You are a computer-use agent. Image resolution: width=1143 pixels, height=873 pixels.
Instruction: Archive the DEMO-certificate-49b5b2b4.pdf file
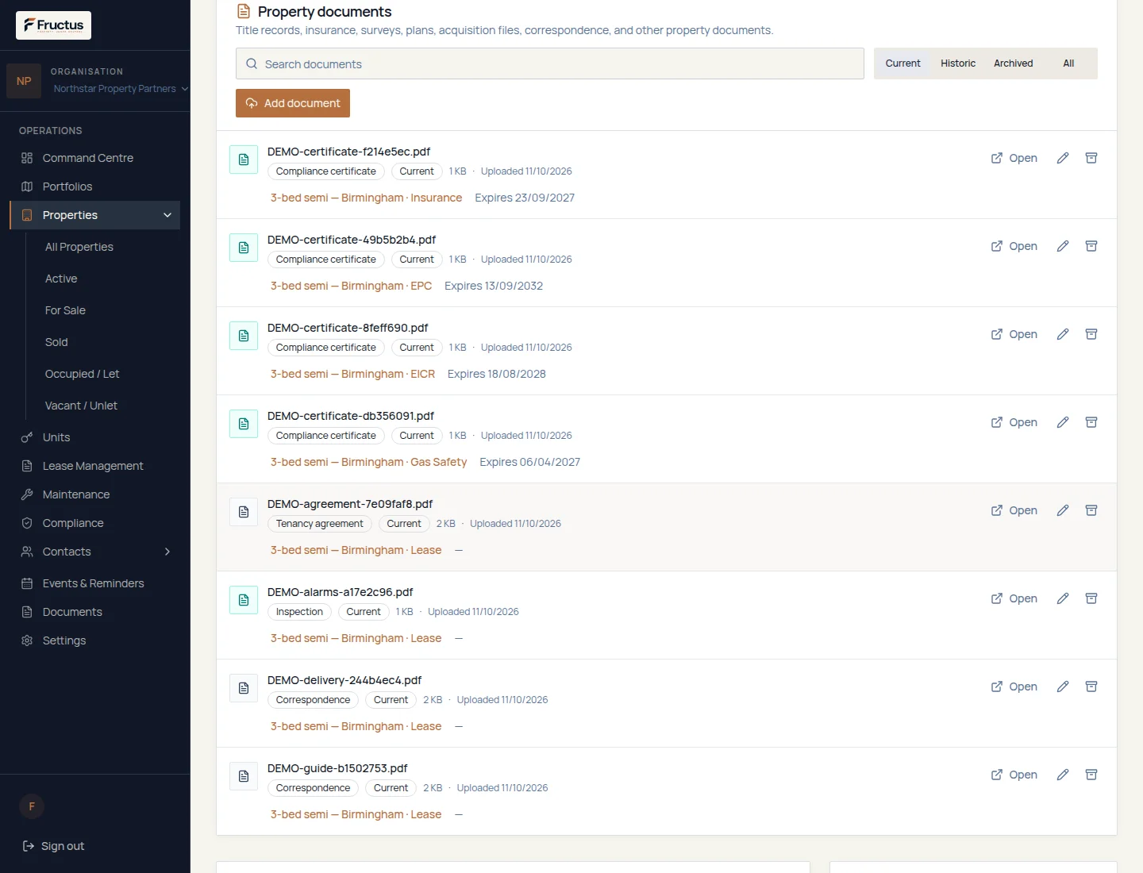point(1091,246)
